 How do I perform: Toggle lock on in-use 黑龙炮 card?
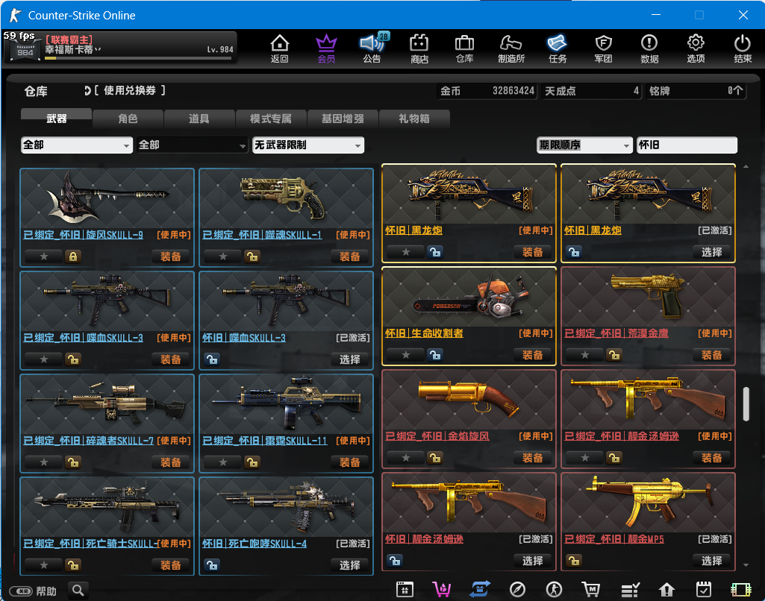coord(435,252)
